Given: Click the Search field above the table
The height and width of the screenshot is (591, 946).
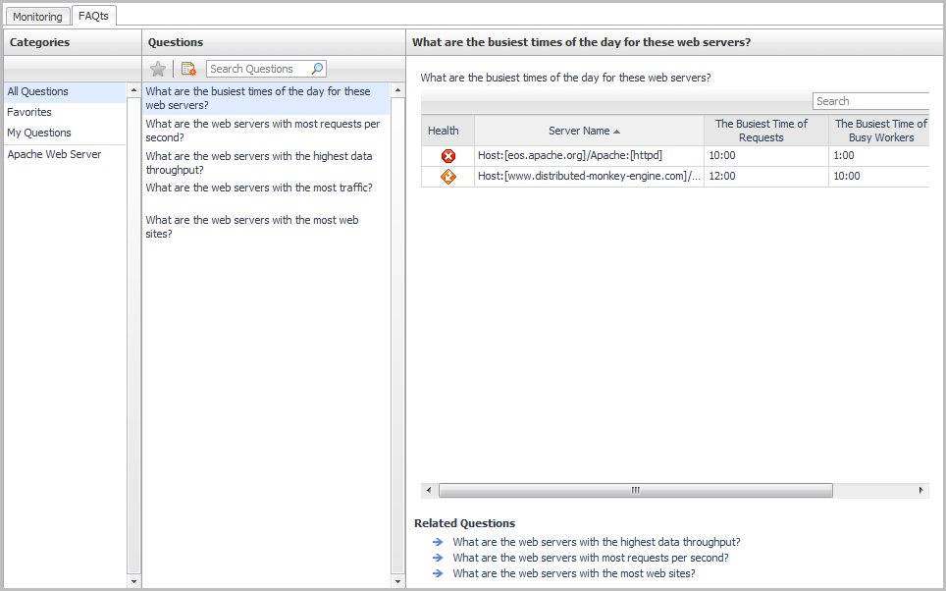Looking at the screenshot, I should point(870,101).
